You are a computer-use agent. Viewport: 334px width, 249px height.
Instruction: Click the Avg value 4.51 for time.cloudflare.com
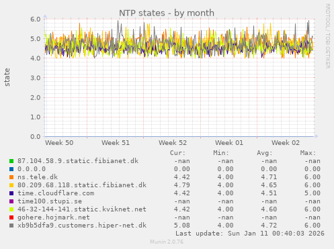pos(269,193)
